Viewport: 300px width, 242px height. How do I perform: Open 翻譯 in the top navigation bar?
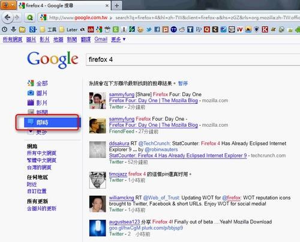tap(86, 40)
